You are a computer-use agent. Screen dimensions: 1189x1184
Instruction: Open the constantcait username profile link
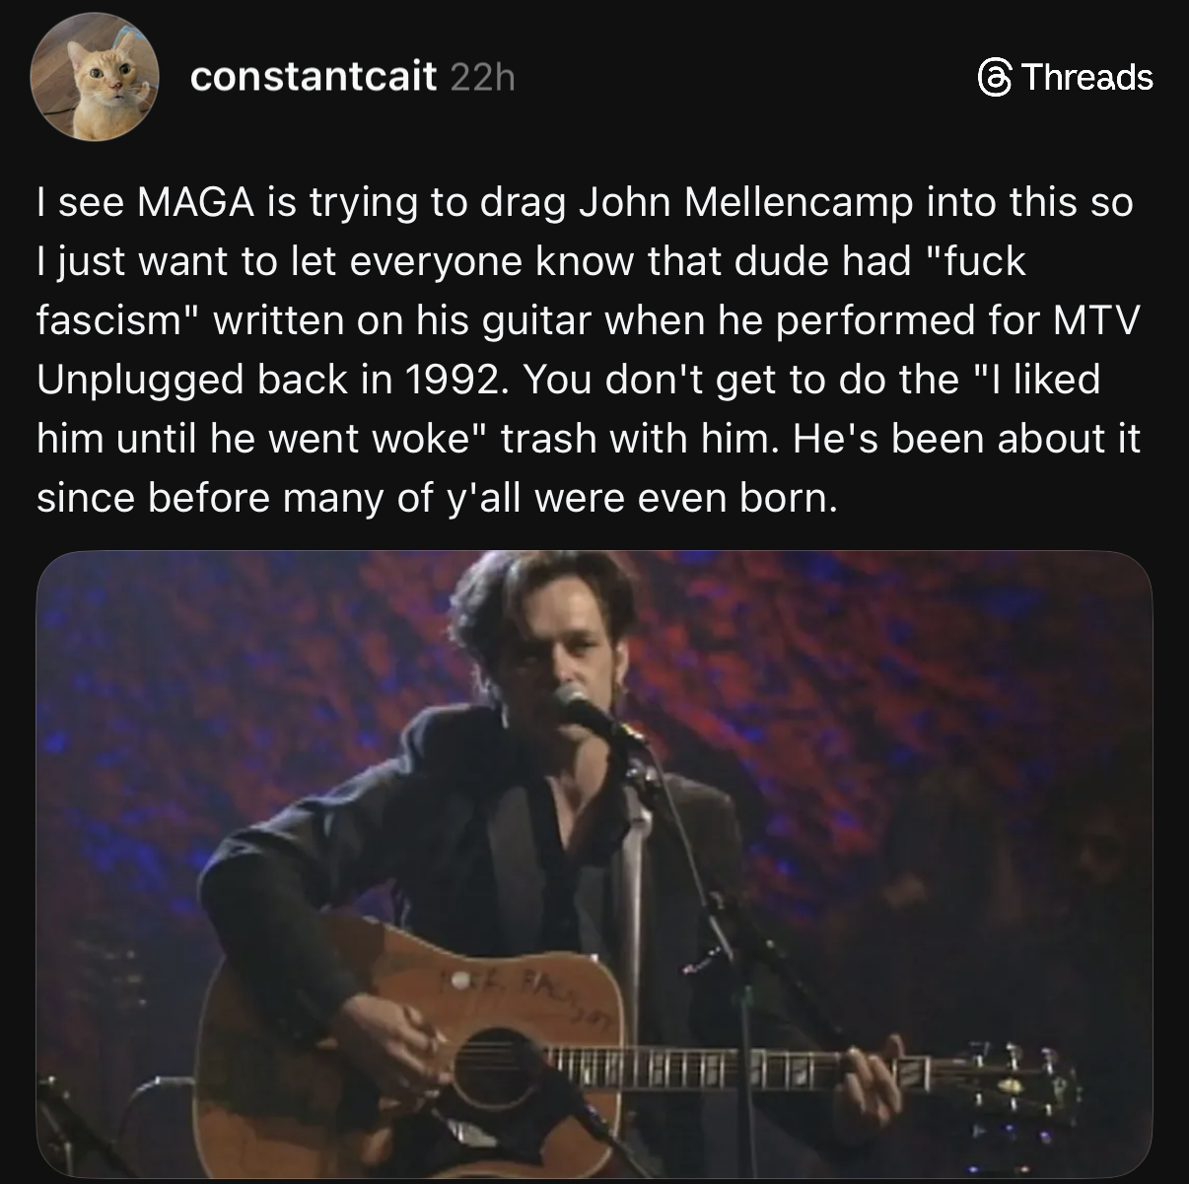[313, 77]
